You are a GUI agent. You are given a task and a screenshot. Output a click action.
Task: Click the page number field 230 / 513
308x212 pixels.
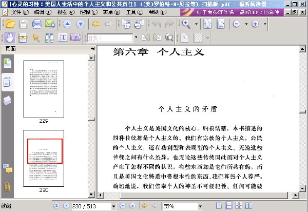[x=91, y=206]
